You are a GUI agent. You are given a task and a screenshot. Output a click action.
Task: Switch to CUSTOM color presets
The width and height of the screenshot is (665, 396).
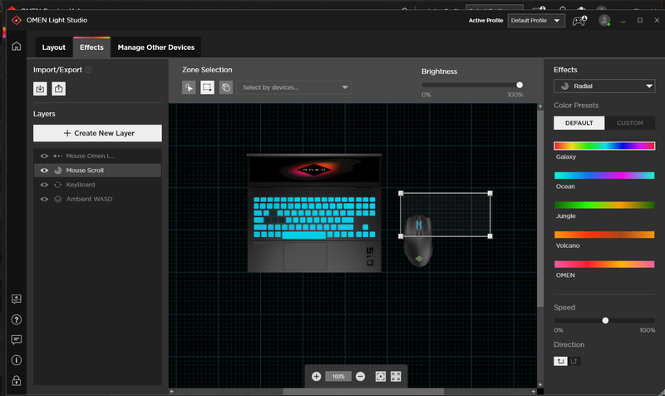tap(629, 123)
